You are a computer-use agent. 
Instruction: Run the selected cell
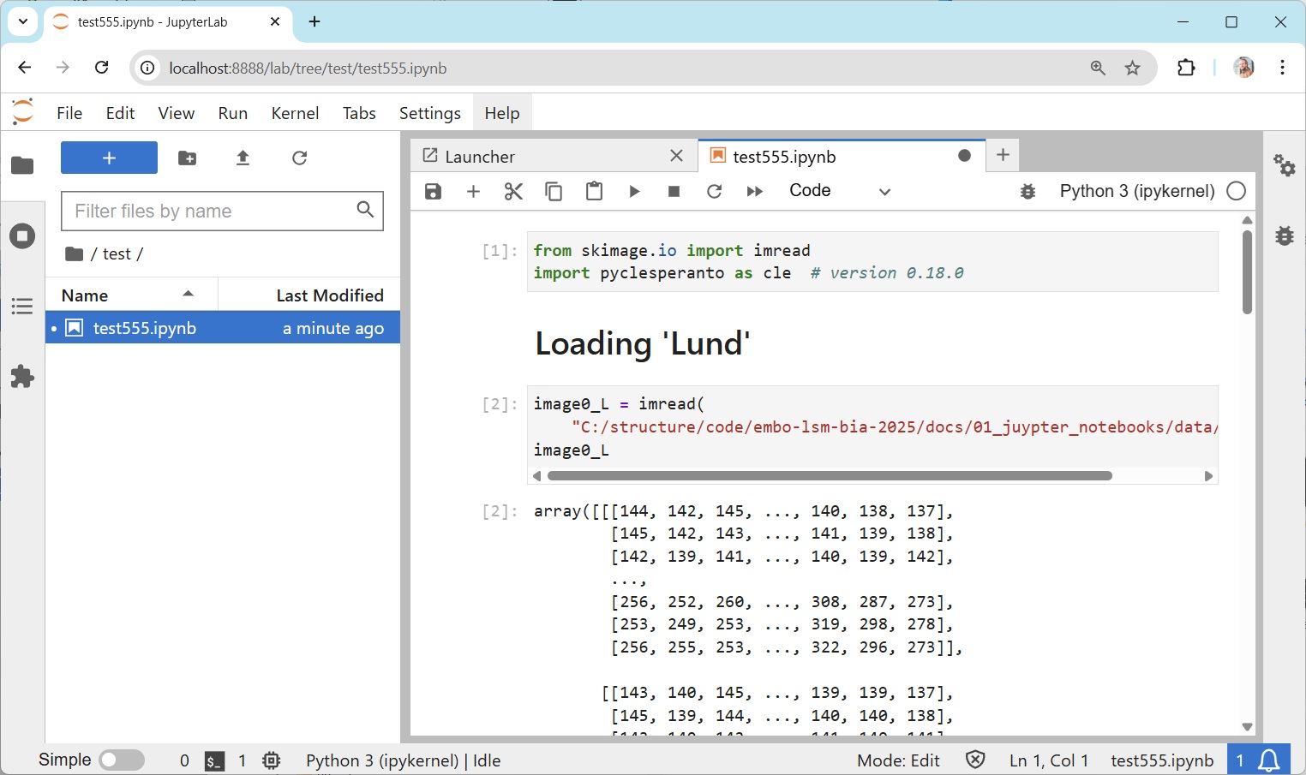coord(634,191)
